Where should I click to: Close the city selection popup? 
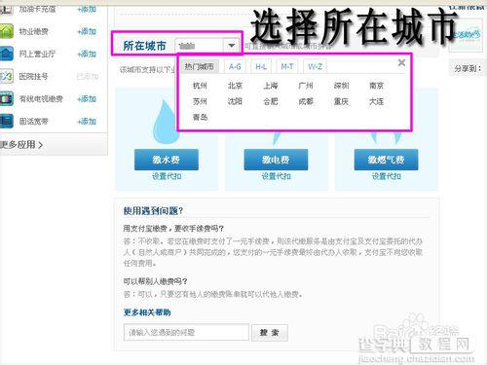tap(401, 62)
